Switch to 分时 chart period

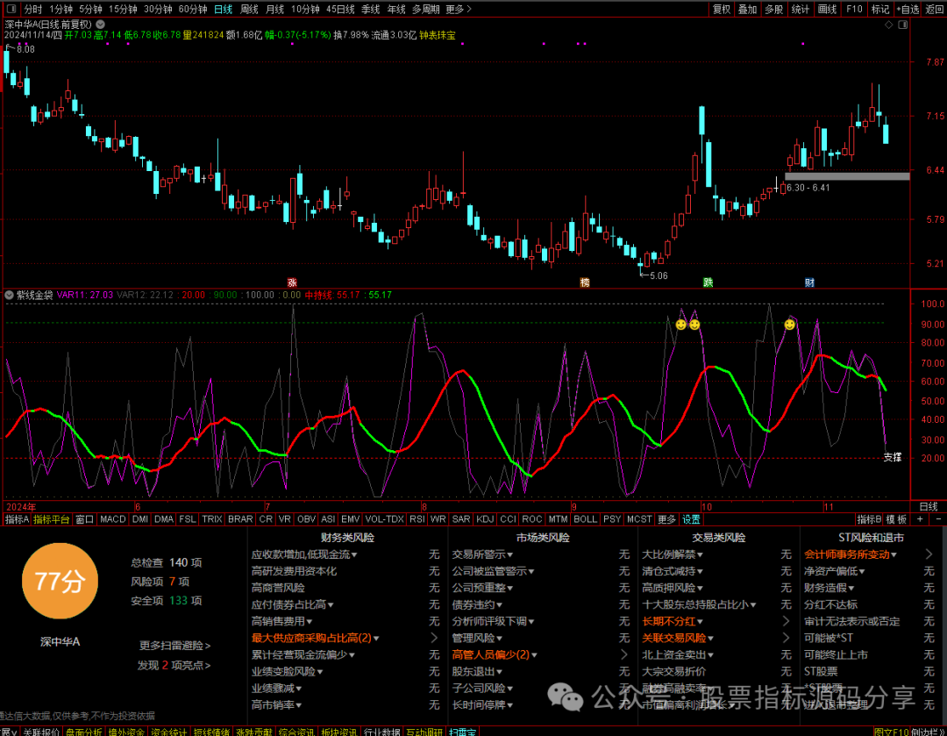tap(32, 9)
